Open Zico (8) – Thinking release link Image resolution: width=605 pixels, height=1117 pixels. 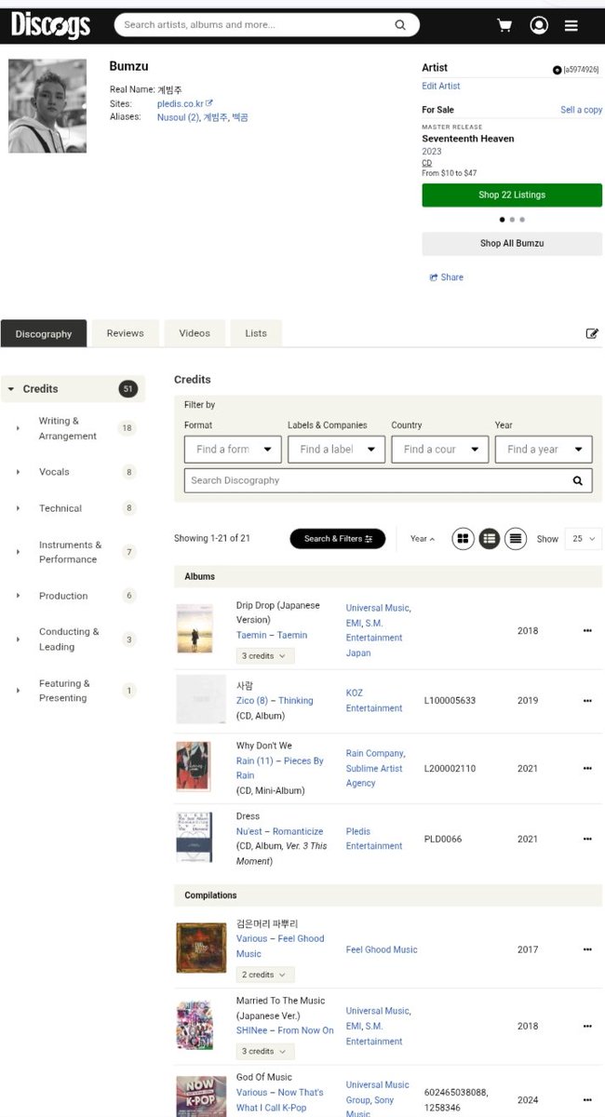pos(275,701)
